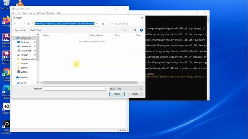Viewport: 248px width, 139px height.
Task: Click Google Chrome desktop shortcut
Action: 6,75
